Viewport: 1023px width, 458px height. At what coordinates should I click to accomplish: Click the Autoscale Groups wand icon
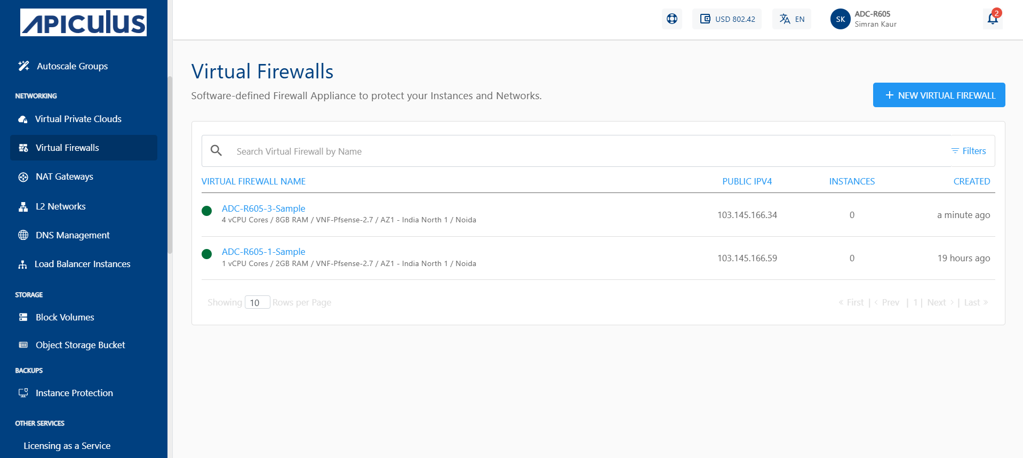(x=23, y=66)
